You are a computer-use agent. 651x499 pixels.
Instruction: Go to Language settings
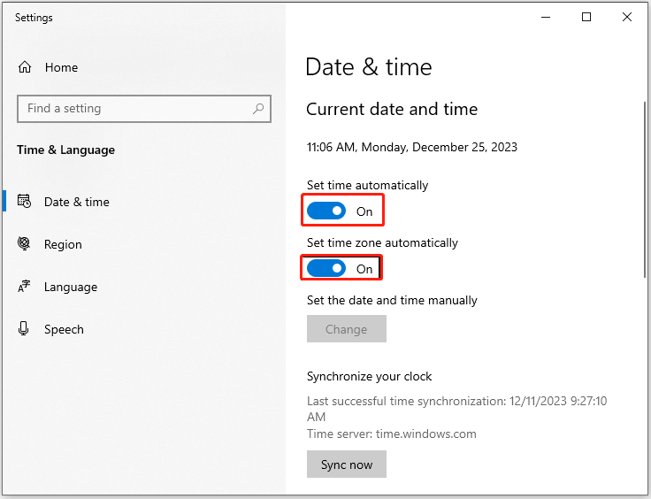(x=71, y=287)
